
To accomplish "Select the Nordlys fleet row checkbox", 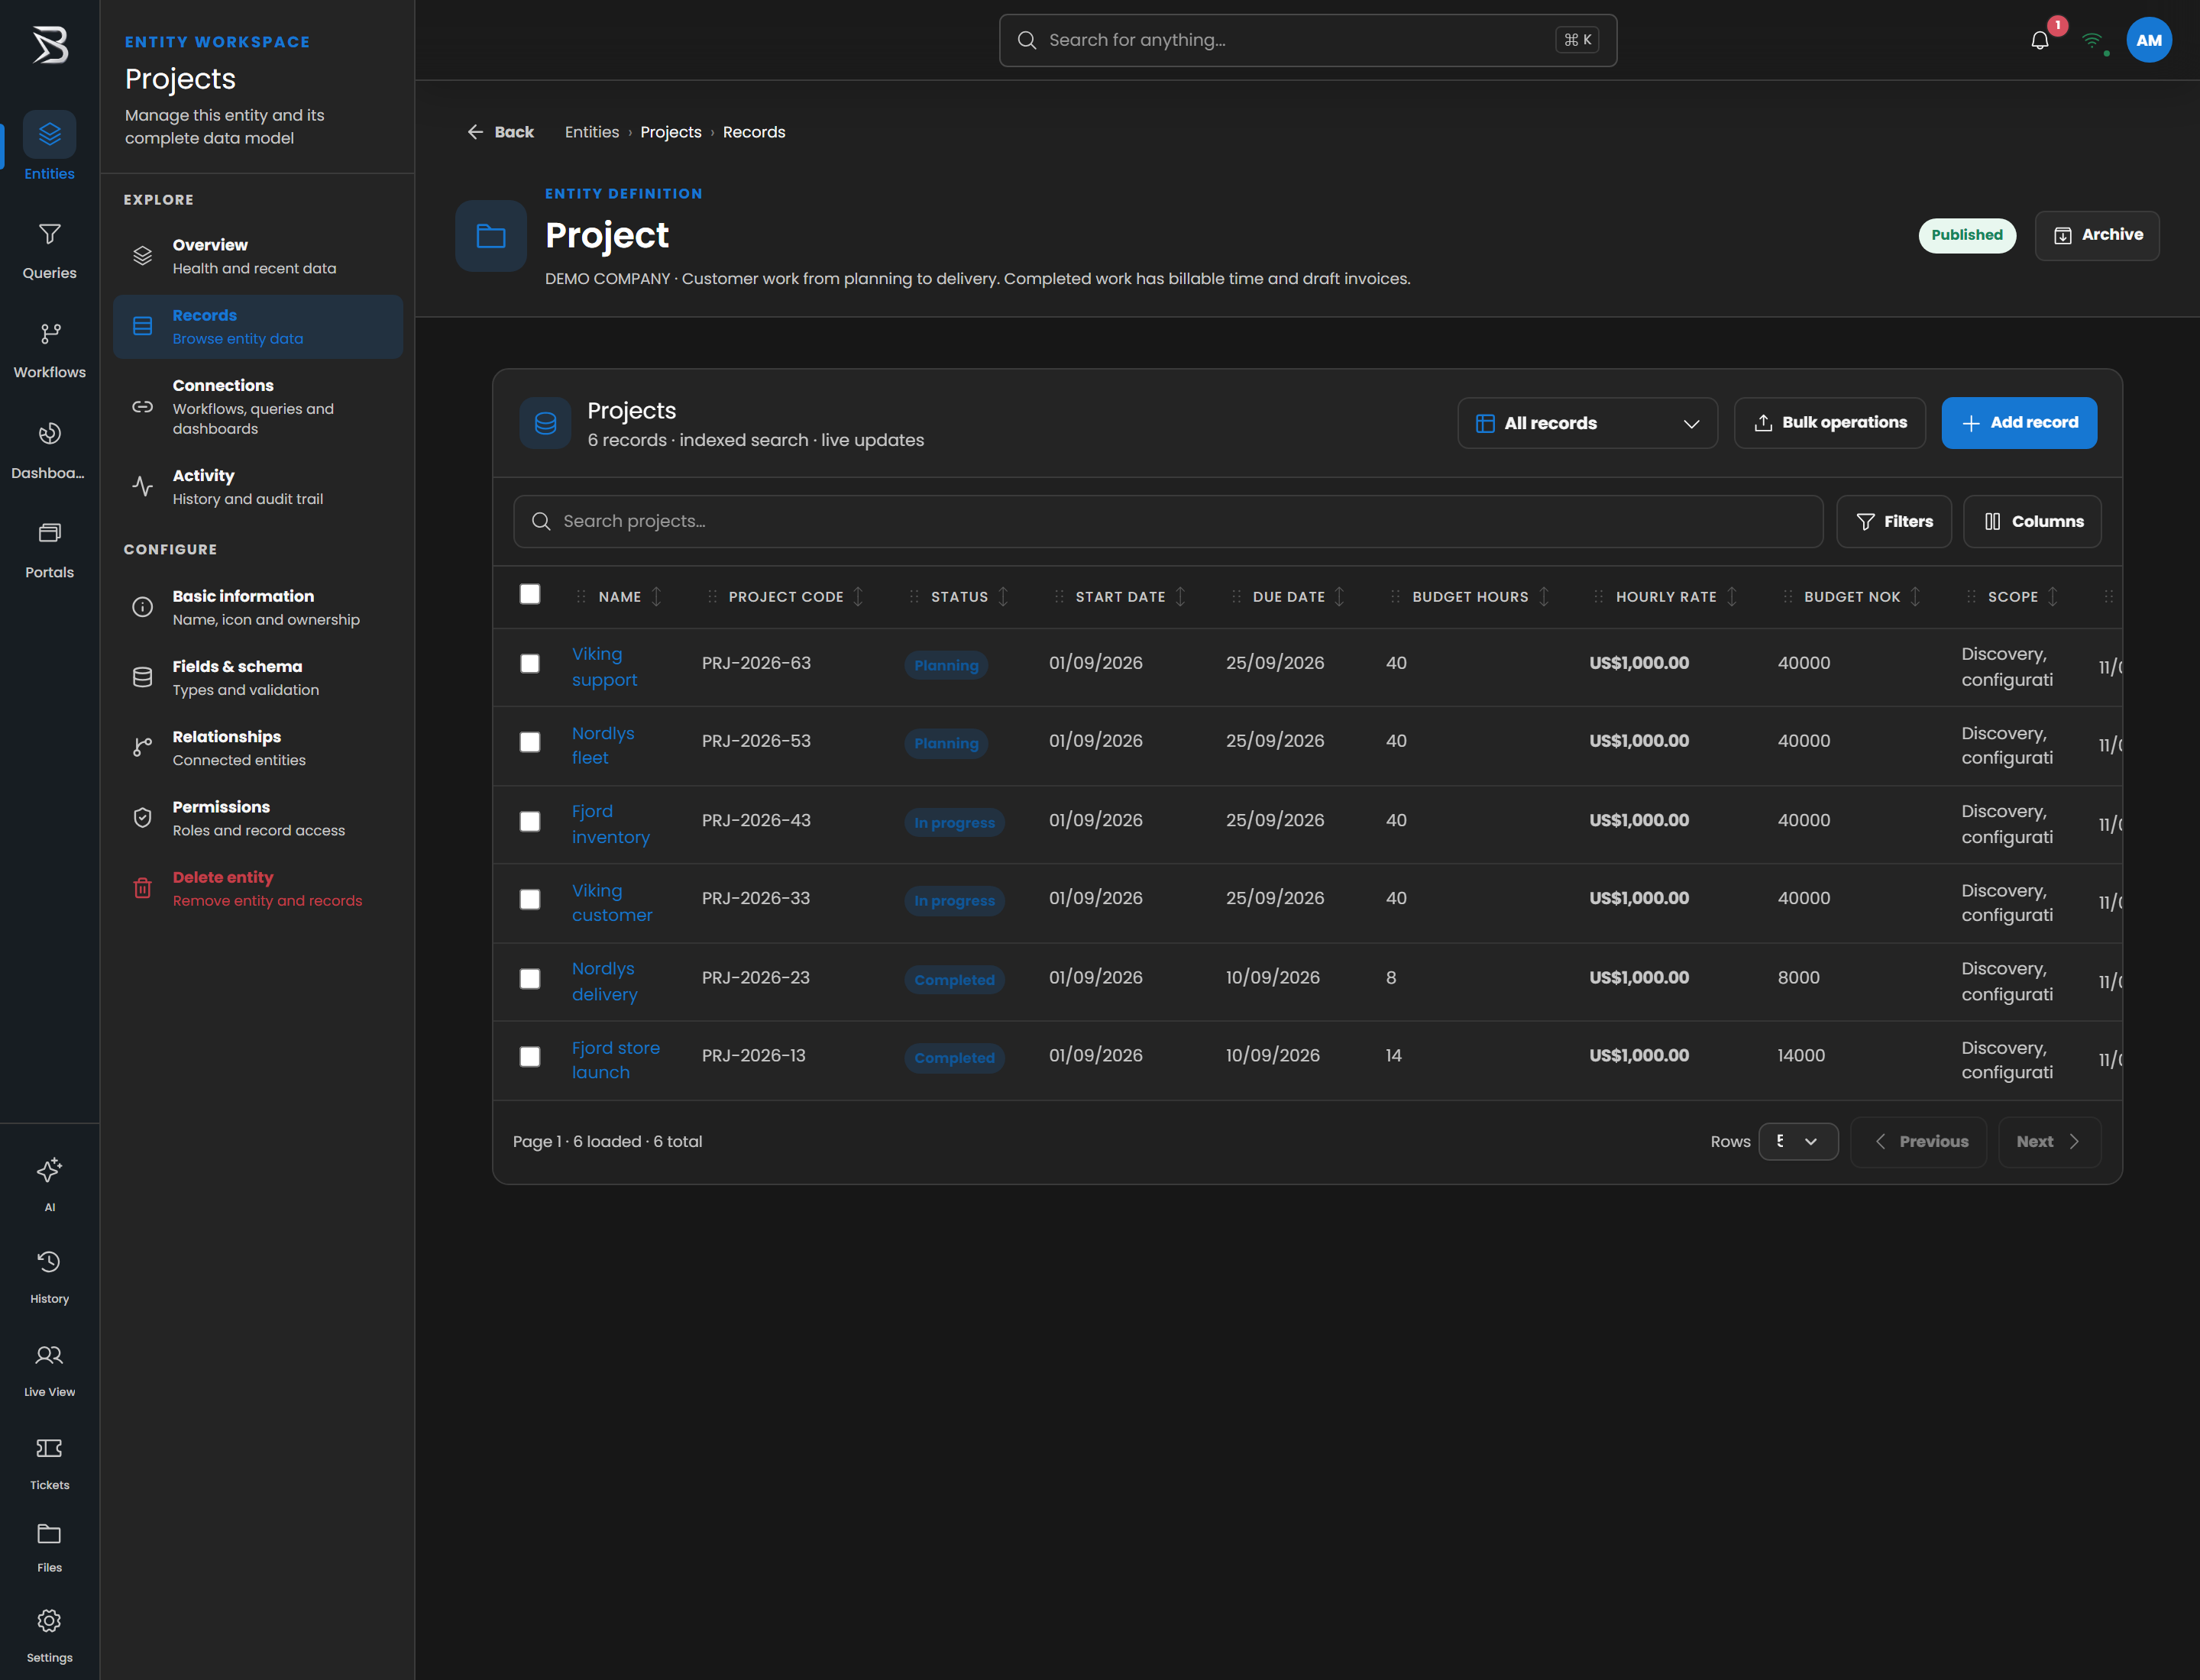I will (530, 742).
